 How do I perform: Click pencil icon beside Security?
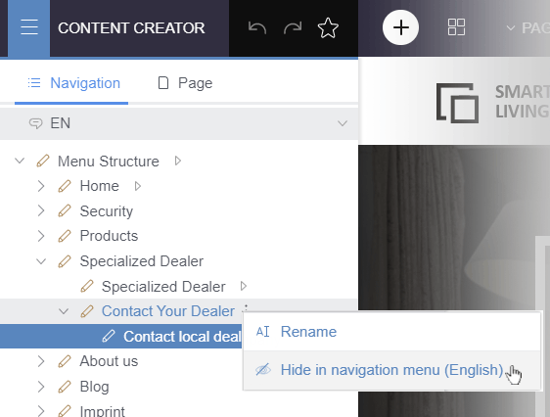pyautogui.click(x=65, y=211)
